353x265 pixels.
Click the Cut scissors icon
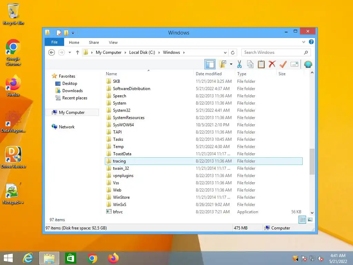[239, 64]
